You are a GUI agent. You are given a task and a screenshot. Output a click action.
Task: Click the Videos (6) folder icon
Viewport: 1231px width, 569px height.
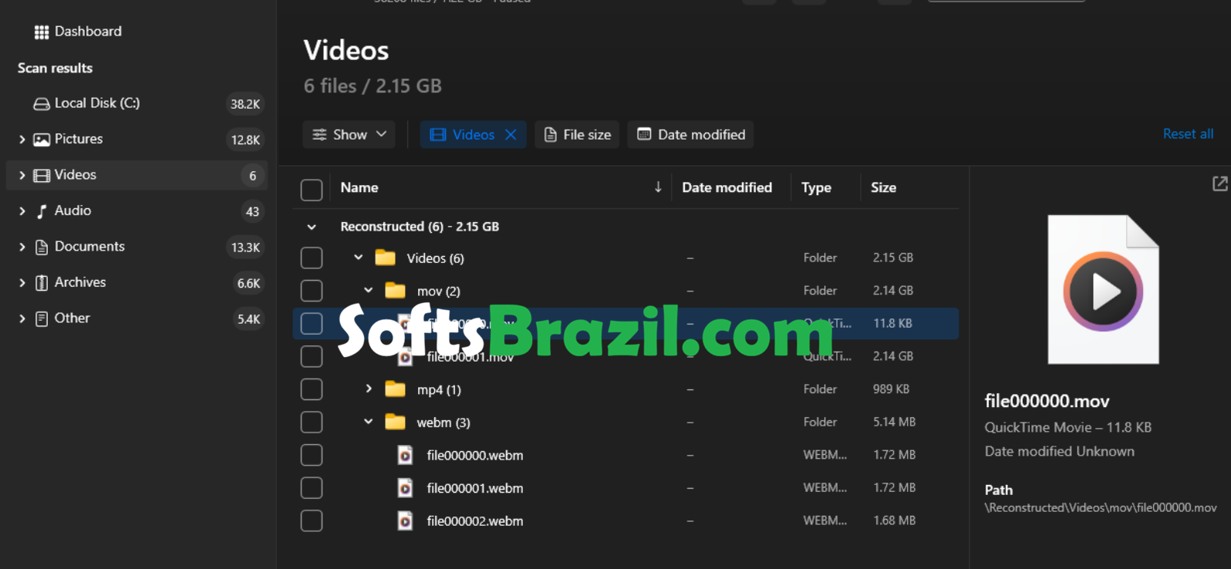point(385,258)
